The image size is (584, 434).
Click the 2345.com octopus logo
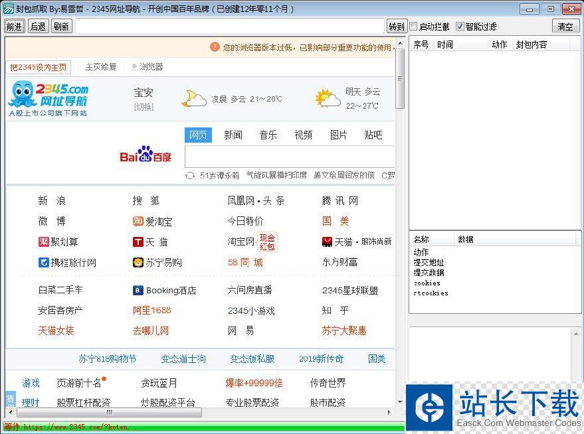(49, 98)
